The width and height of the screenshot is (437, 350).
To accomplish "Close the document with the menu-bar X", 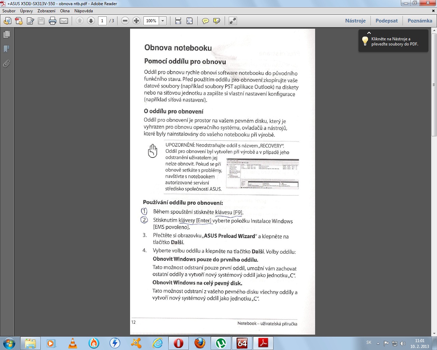I will (x=434, y=11).
